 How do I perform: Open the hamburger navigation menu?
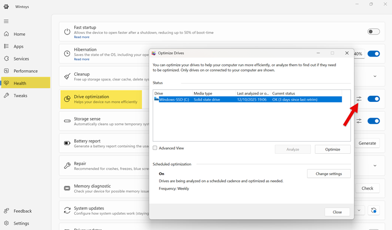click(6, 21)
